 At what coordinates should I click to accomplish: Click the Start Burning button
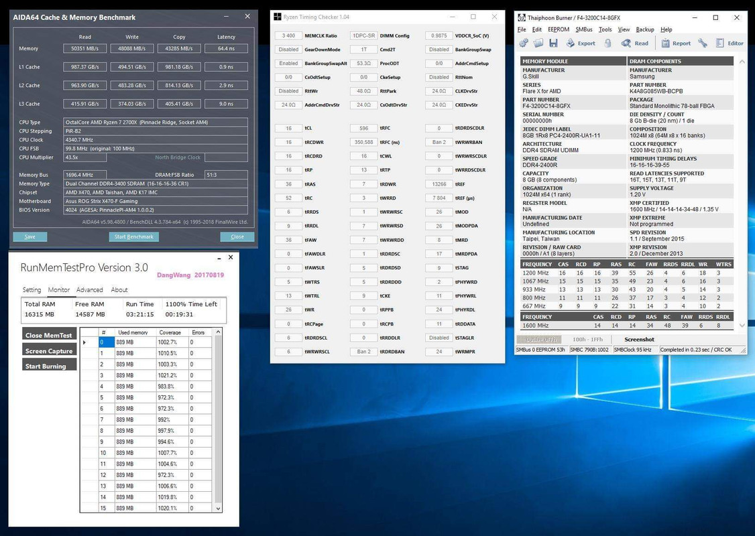[49, 366]
